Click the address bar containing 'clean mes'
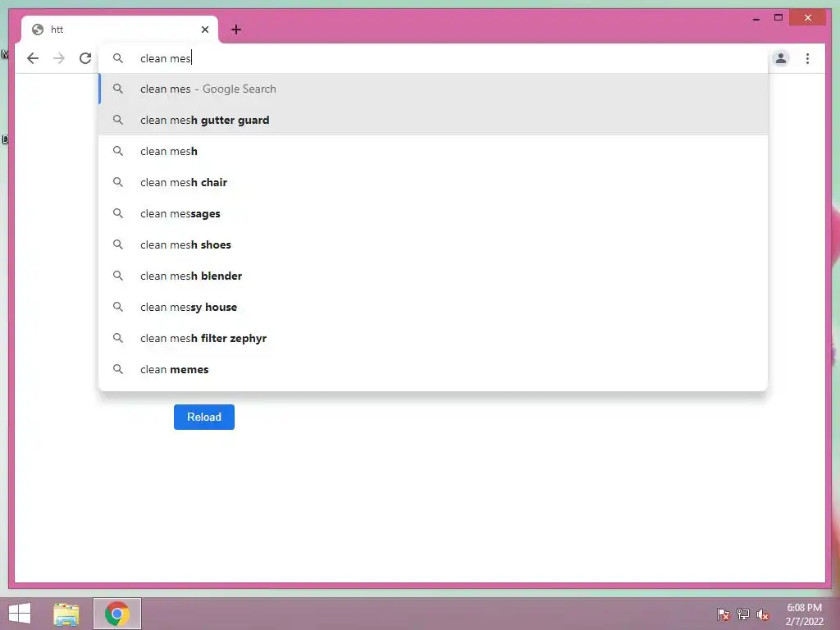 point(433,58)
